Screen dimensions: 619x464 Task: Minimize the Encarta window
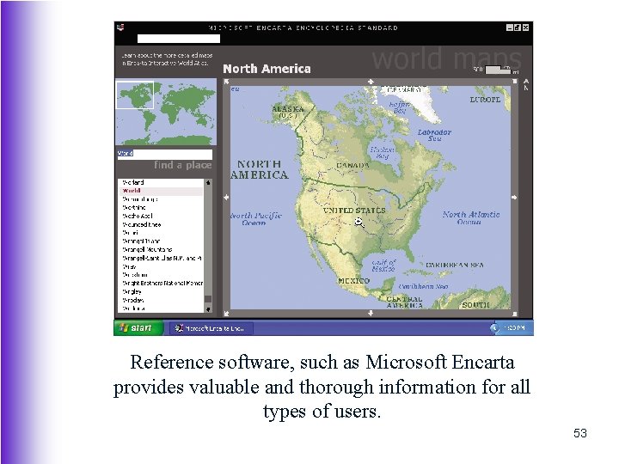(510, 27)
